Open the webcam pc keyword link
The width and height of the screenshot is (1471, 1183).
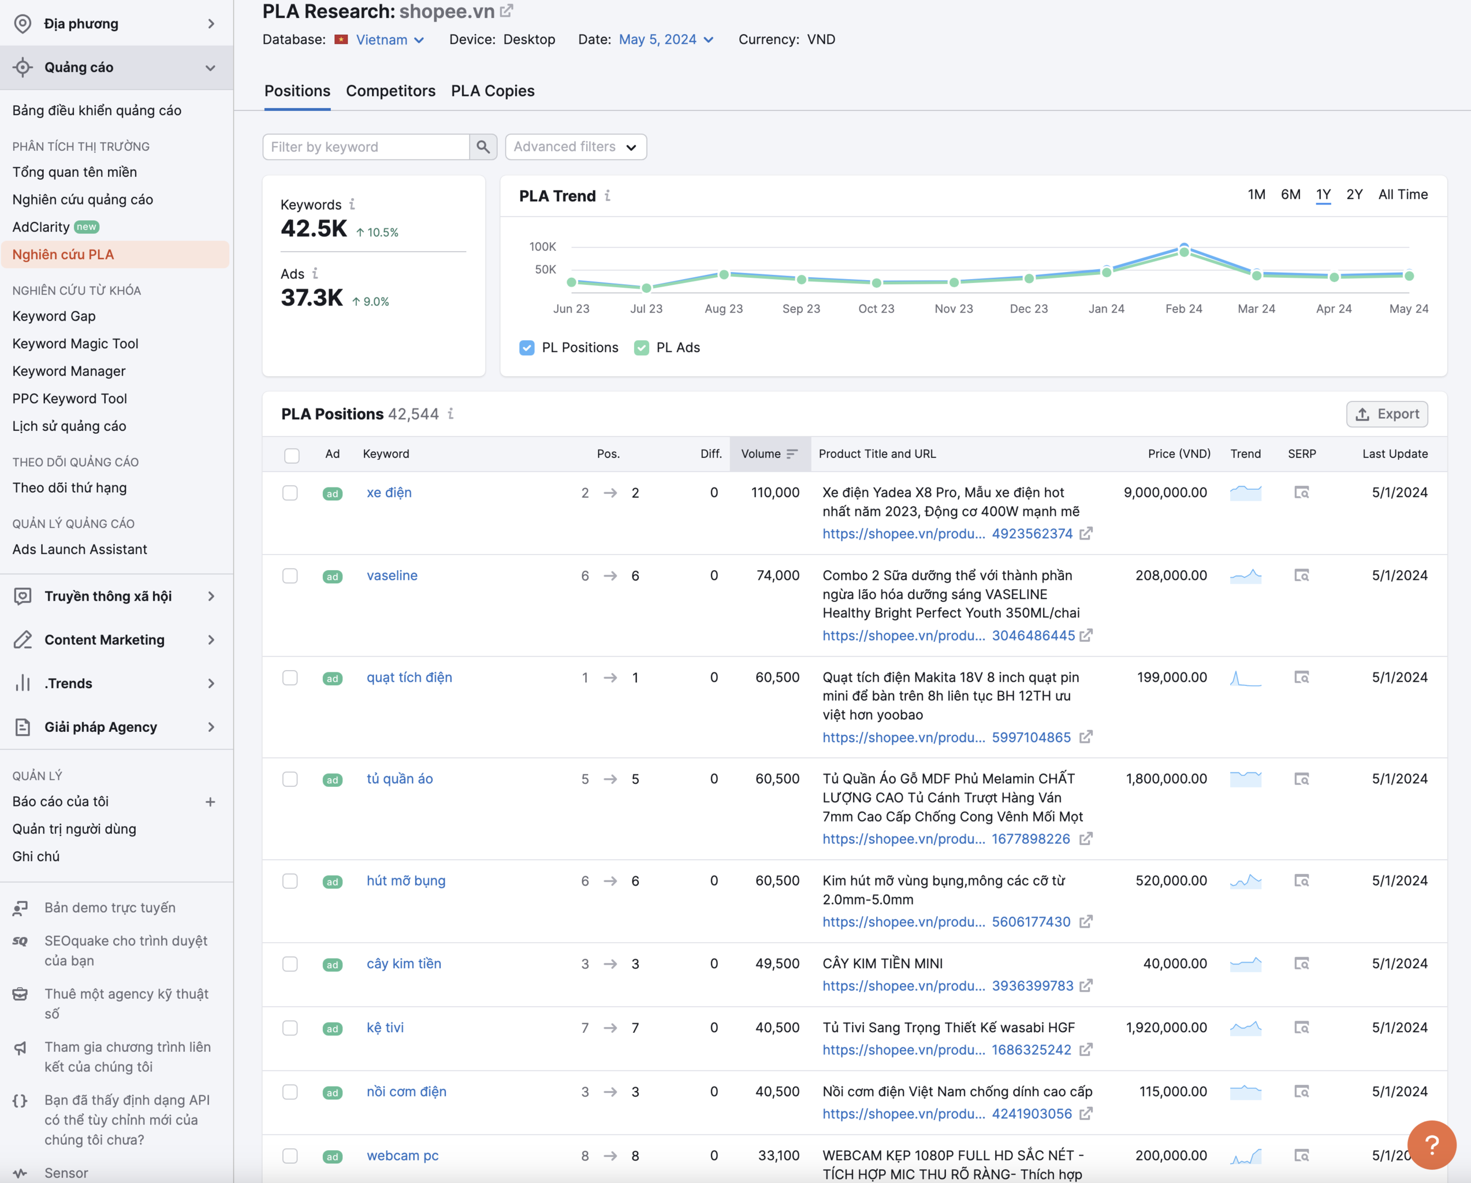(x=403, y=1156)
